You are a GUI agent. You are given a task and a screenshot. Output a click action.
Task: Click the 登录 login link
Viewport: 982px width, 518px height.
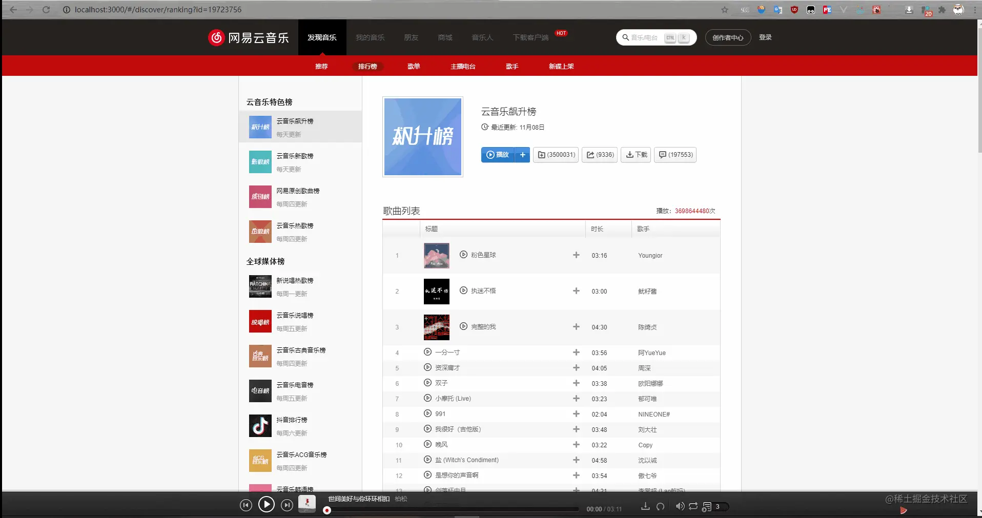pos(765,37)
